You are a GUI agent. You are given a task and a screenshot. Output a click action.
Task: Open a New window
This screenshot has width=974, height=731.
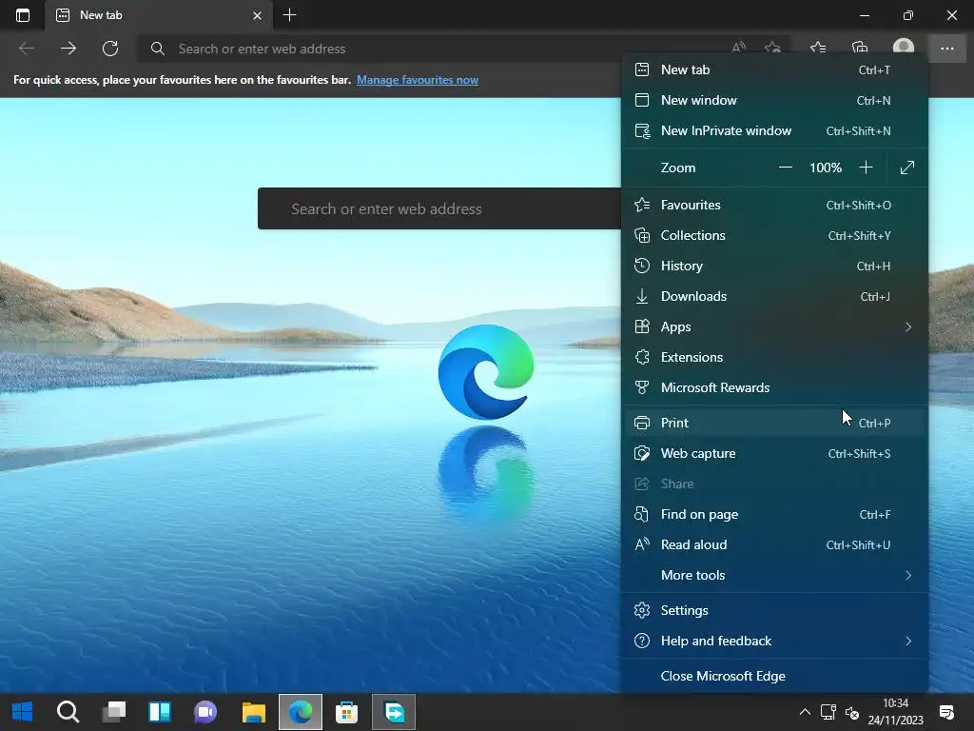[x=774, y=100]
